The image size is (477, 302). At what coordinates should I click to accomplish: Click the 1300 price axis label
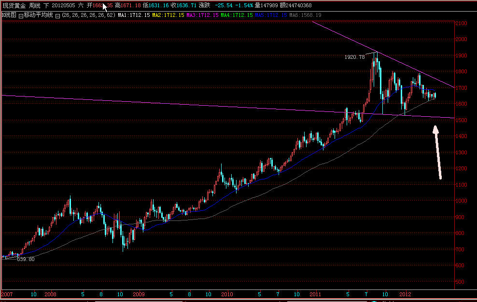click(461, 152)
